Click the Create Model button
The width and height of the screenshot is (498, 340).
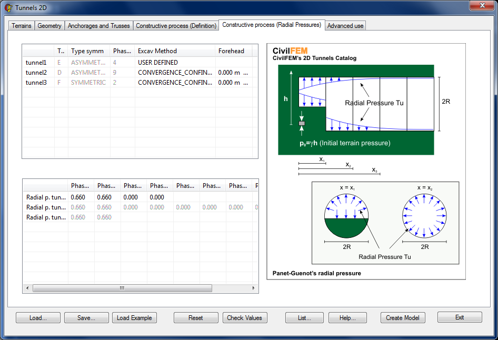[402, 318]
